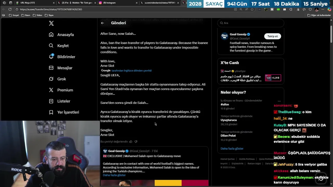Click Daha fazla göster under trends
The image size is (333, 187).
click(x=232, y=149)
